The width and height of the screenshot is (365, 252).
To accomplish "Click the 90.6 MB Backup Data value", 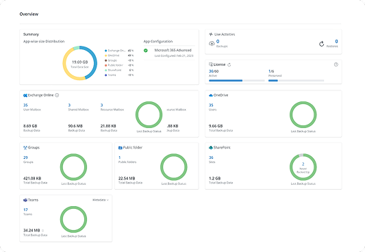I will pos(75,126).
